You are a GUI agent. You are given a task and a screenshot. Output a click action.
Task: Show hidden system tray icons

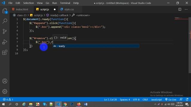click(x=155, y=104)
